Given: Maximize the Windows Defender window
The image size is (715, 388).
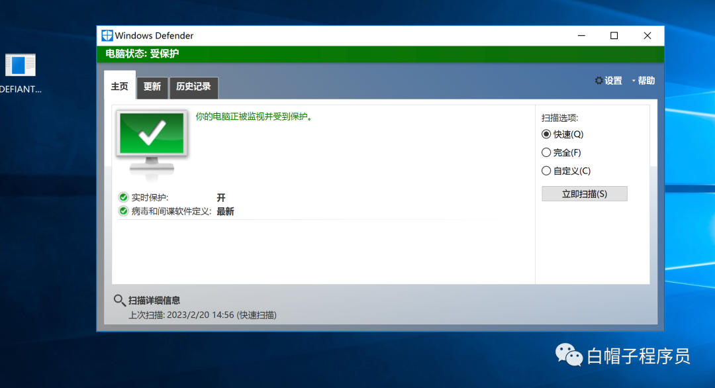Looking at the screenshot, I should pos(614,36).
